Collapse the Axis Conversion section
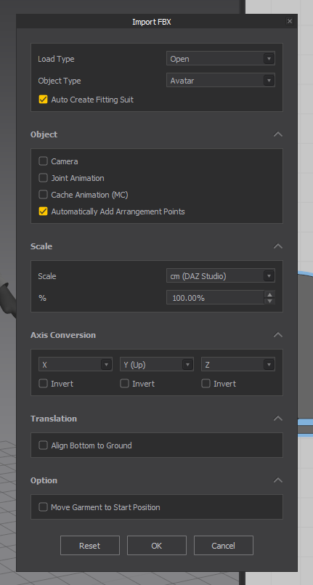The width and height of the screenshot is (313, 585). [x=278, y=335]
